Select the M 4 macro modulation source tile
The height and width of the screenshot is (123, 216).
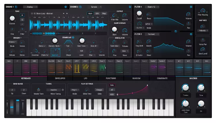click(207, 67)
